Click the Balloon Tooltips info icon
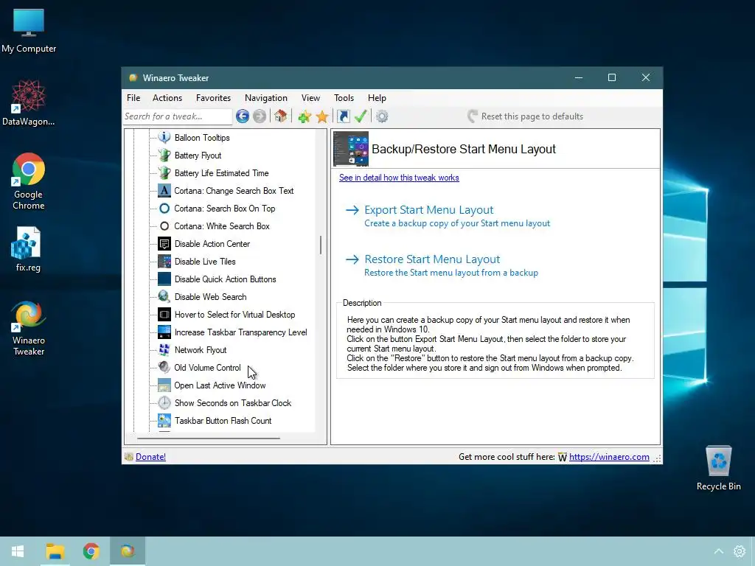This screenshot has width=755, height=566. (x=164, y=137)
